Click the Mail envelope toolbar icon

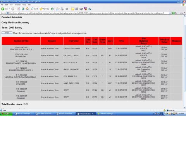point(57,9)
